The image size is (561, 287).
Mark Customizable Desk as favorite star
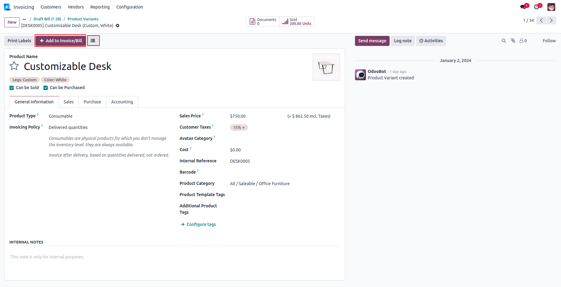pyautogui.click(x=14, y=66)
